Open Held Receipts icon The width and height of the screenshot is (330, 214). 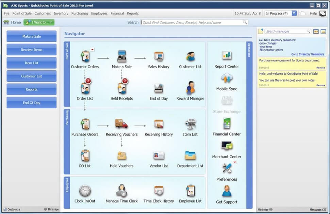122,88
